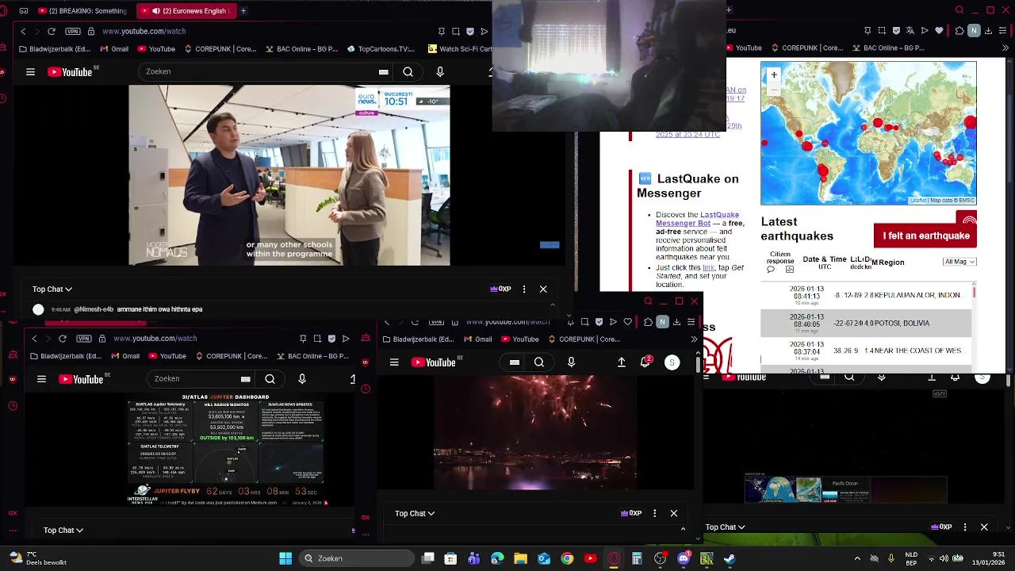Toggle bookmark heart in earthquake window toolbar
The height and width of the screenshot is (571, 1015).
(940, 31)
